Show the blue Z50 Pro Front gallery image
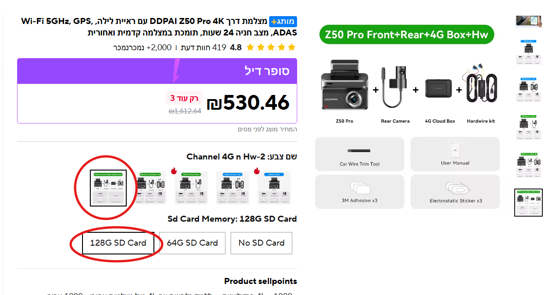 (x=529, y=52)
